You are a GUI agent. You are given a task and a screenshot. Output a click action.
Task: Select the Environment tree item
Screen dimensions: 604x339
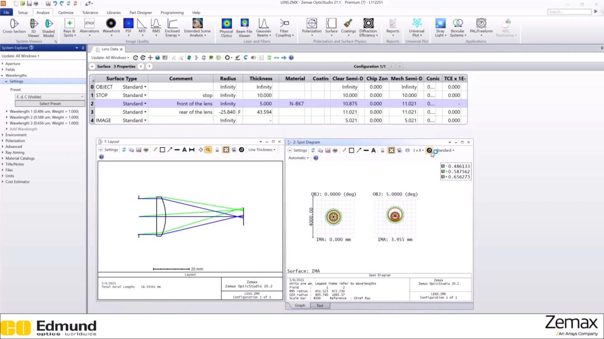point(16,135)
